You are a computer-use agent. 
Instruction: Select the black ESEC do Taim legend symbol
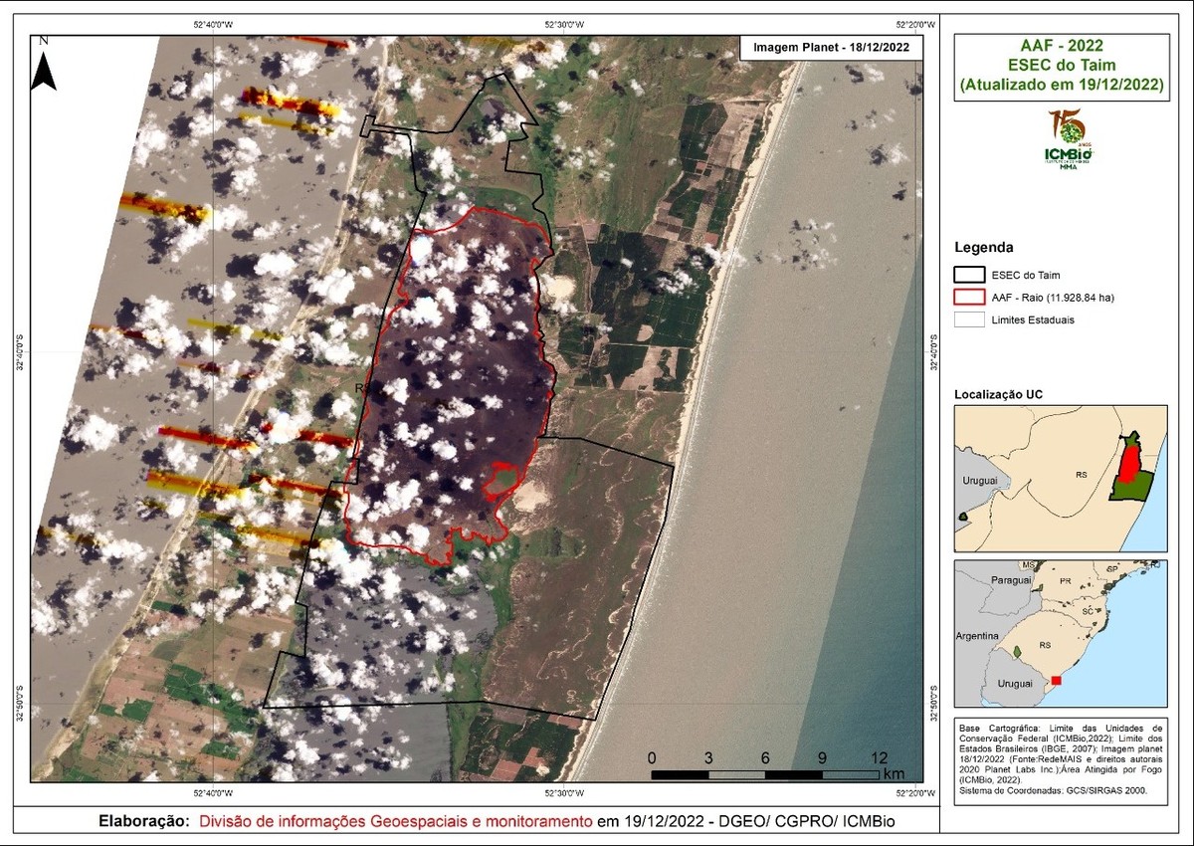[969, 274]
